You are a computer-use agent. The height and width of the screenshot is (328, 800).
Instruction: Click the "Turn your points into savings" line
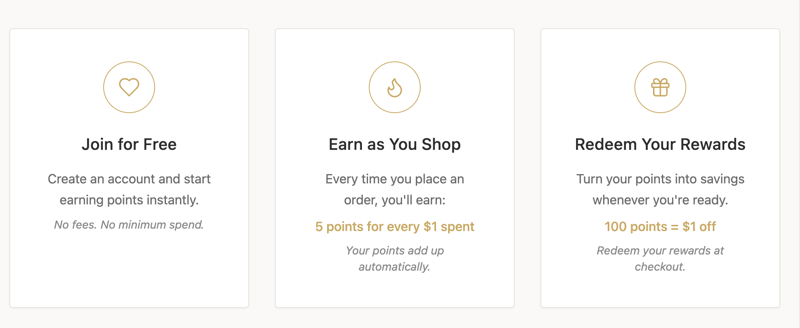click(660, 179)
